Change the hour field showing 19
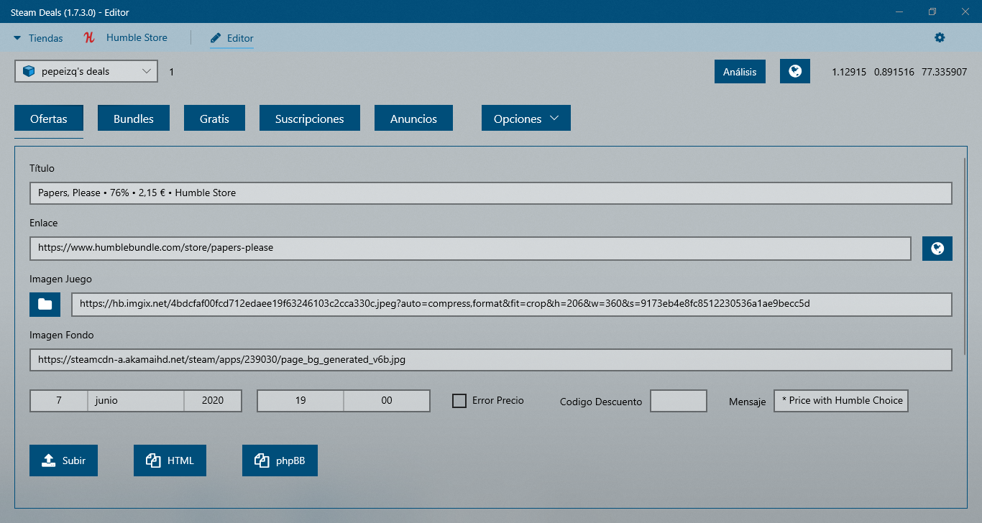The width and height of the screenshot is (982, 523). point(300,401)
